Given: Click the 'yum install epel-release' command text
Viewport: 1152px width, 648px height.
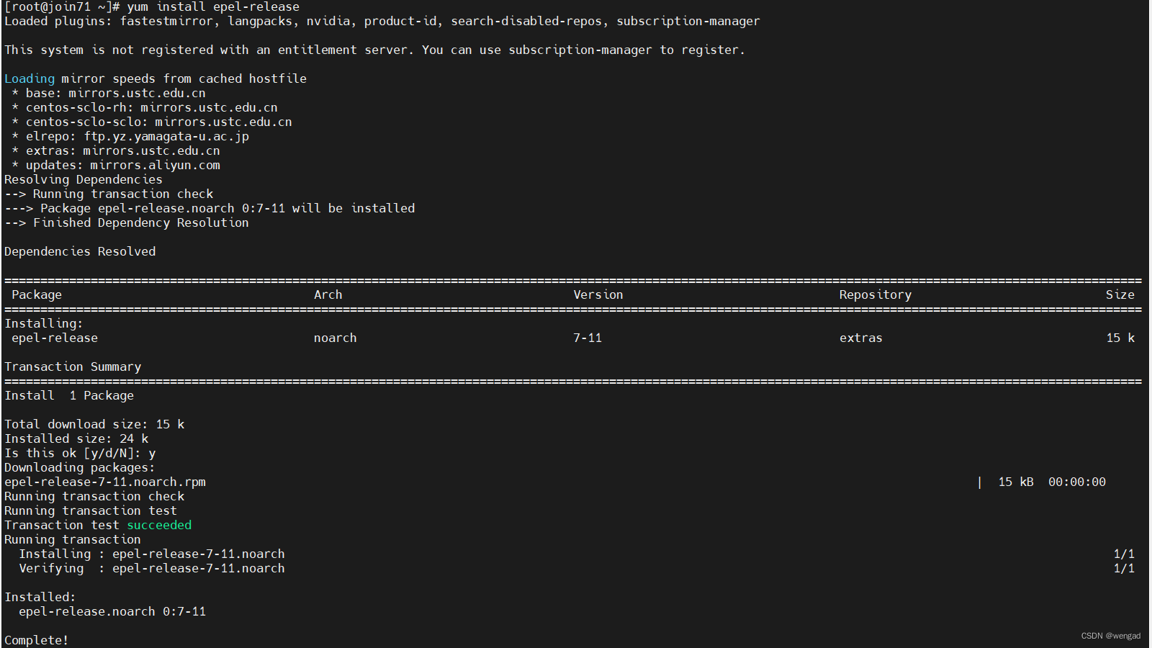Looking at the screenshot, I should coord(213,7).
